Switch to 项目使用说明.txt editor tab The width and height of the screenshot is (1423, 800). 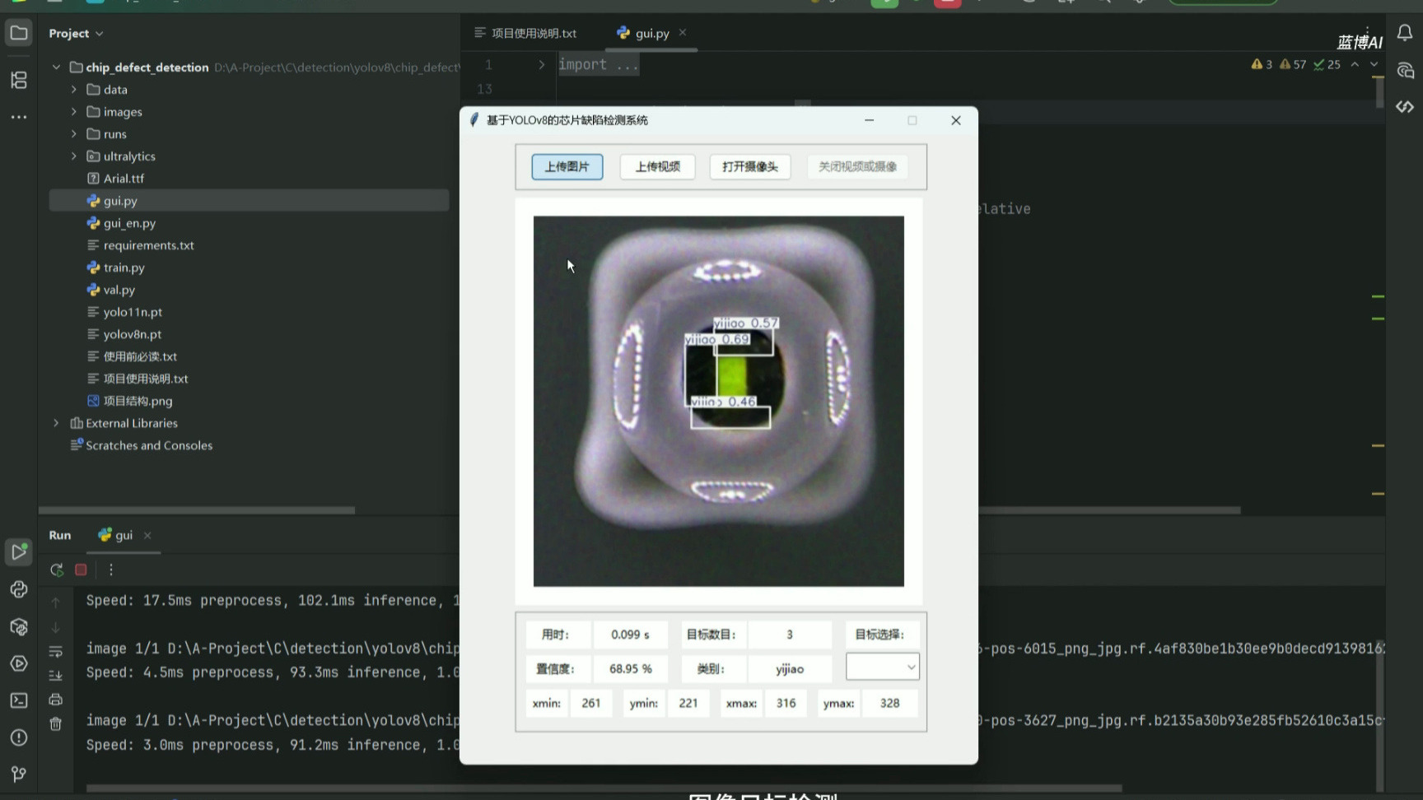[525, 33]
